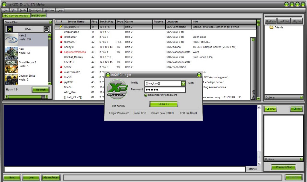Select the Halo 2 game thumbnail
The width and height of the screenshot is (307, 182).
tap(11, 40)
